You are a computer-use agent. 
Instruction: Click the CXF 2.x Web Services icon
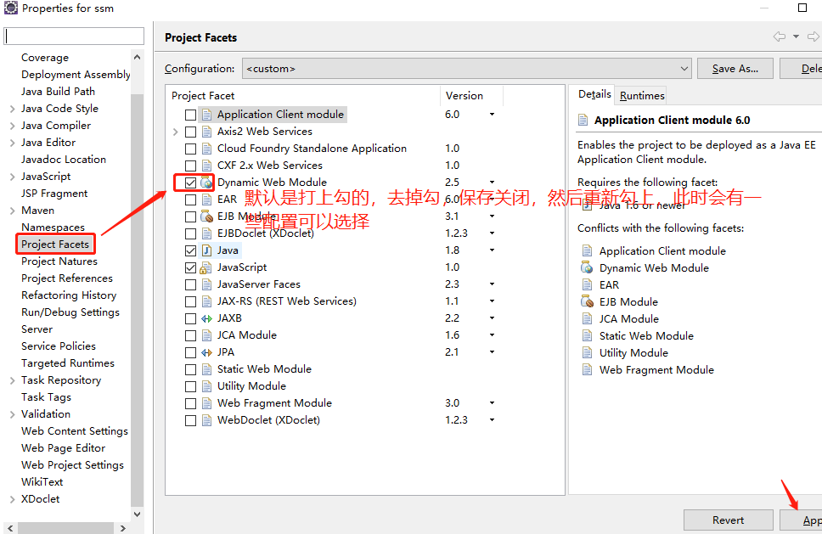click(x=206, y=166)
